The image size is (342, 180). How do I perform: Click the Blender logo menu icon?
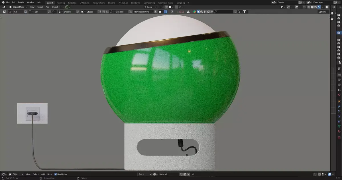[3, 2]
